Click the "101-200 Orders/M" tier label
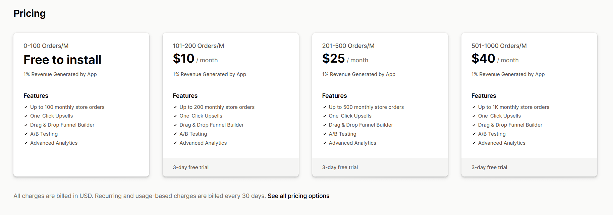 click(x=199, y=46)
